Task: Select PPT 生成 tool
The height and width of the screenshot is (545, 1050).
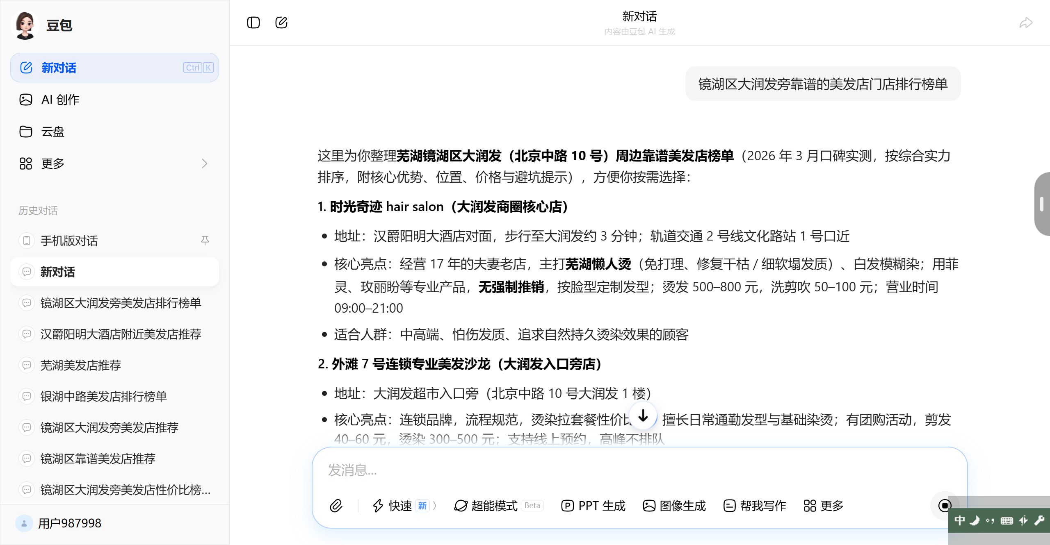Action: 593,506
